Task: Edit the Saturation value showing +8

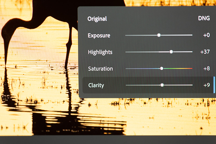Action: click(206, 69)
